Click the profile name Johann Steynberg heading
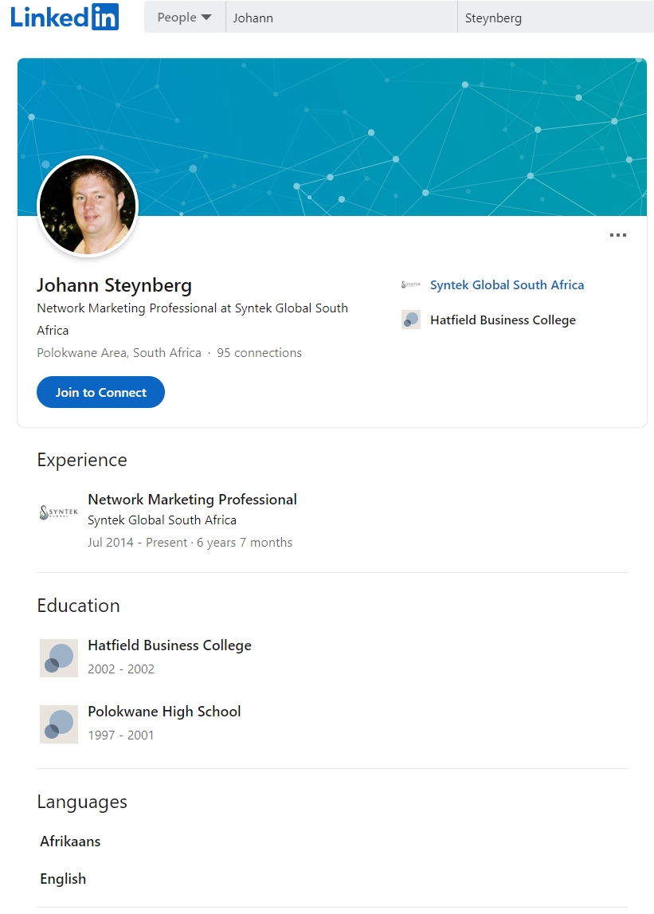The width and height of the screenshot is (654, 914). 114,285
